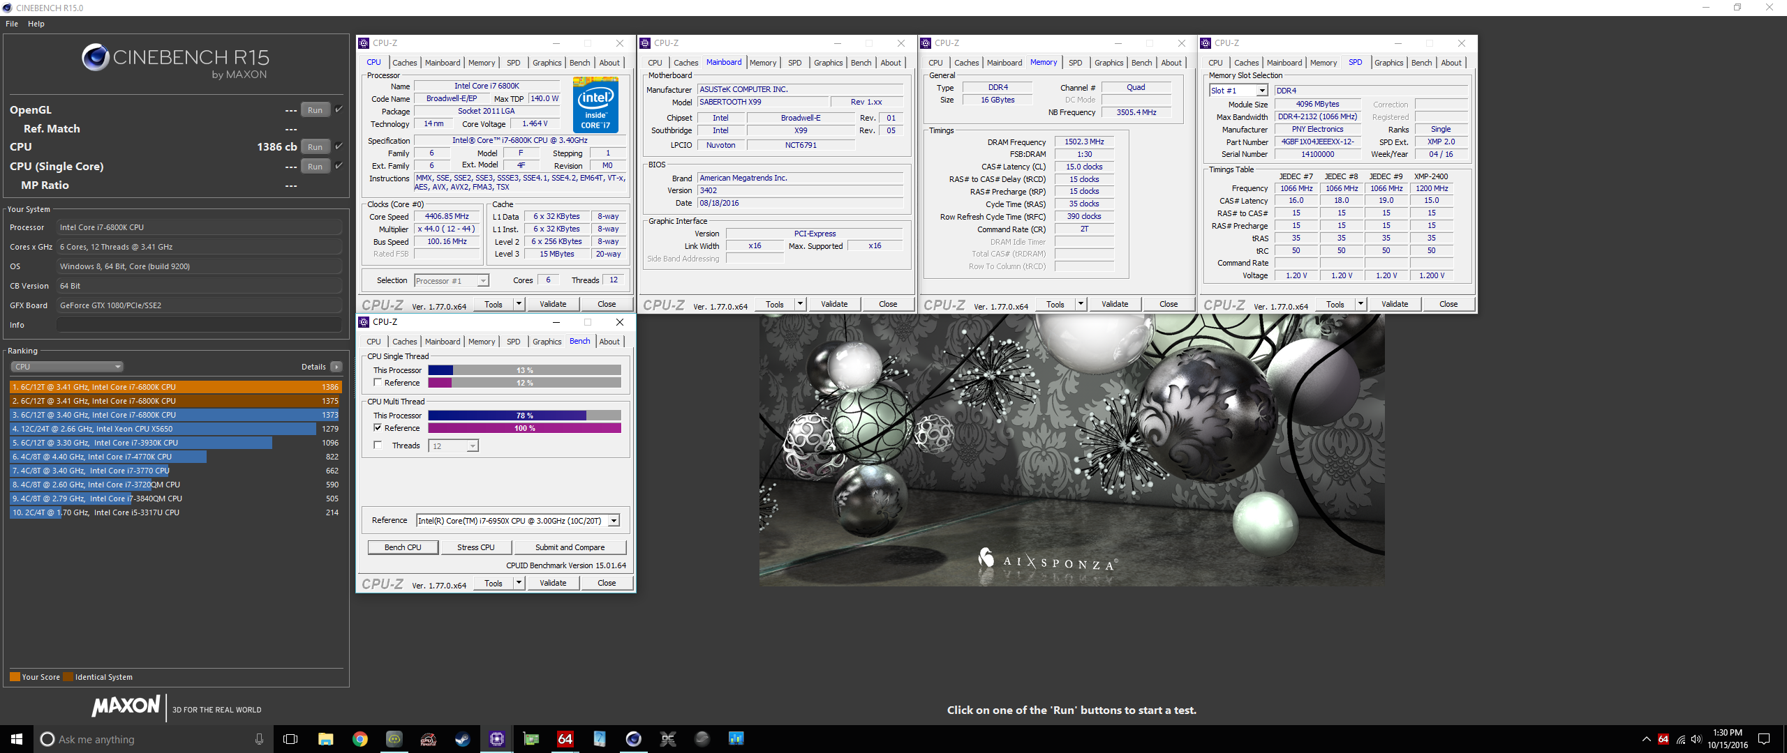Open Slot #1 memory slot dropdown
Screen dimensions: 1787x753
click(1238, 91)
